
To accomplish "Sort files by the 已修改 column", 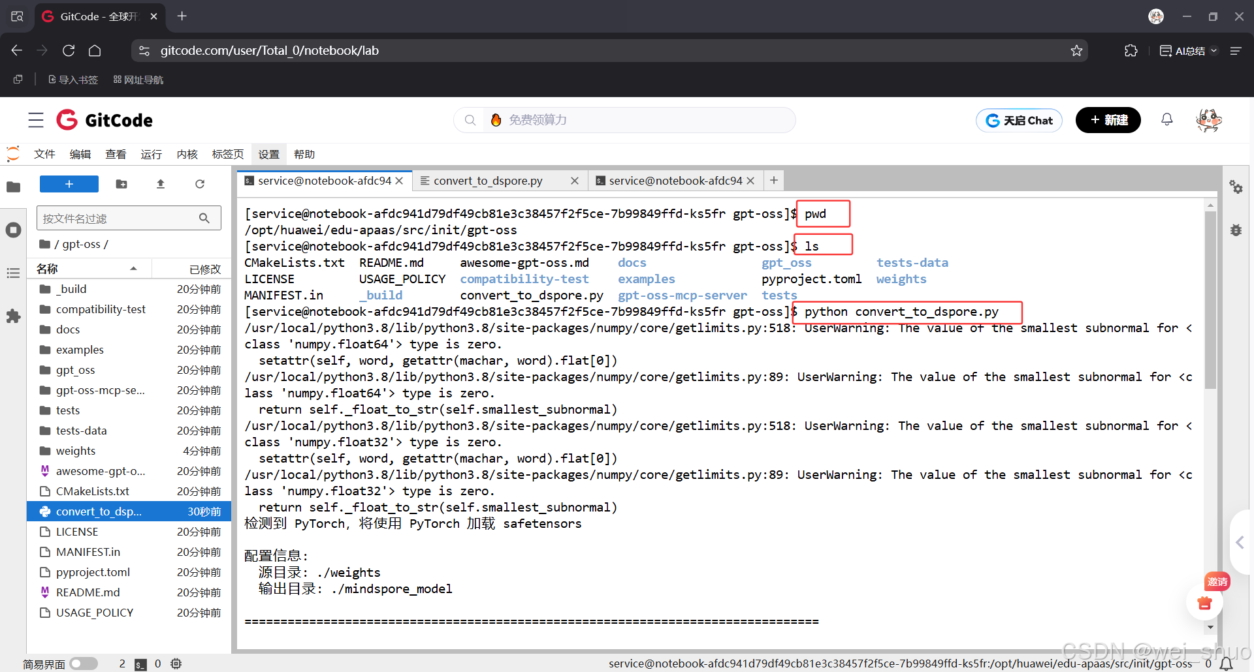I will pyautogui.click(x=204, y=269).
